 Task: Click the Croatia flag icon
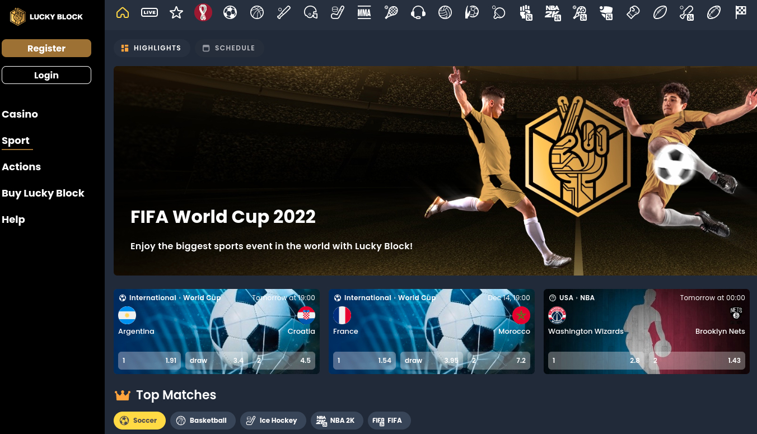[306, 315]
